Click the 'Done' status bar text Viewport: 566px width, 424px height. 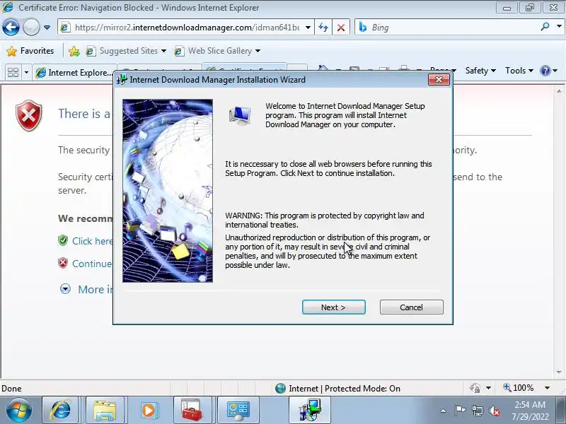[11, 388]
